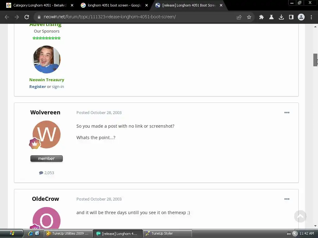Open Neowin Treasury profile link

pyautogui.click(x=47, y=80)
